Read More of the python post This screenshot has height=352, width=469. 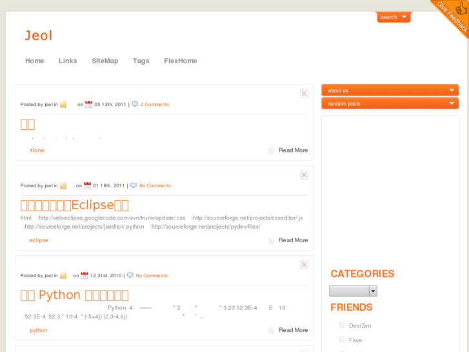coord(293,330)
